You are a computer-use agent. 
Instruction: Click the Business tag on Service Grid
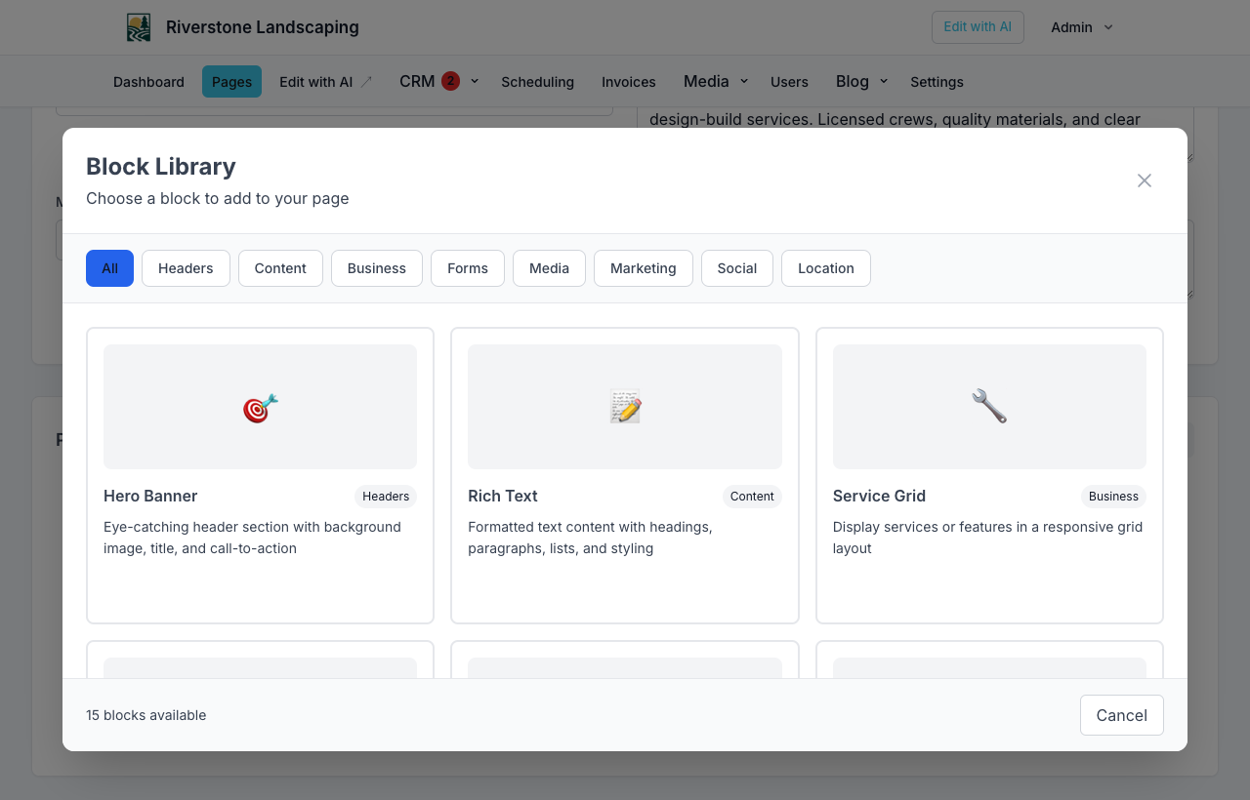pos(1113,497)
